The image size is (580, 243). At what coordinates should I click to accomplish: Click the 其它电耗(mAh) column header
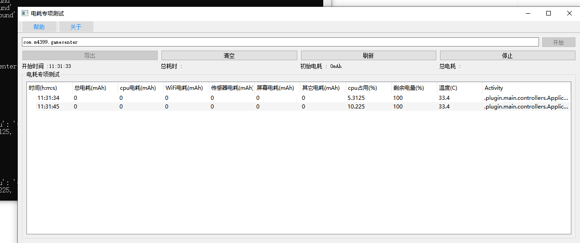(x=323, y=88)
